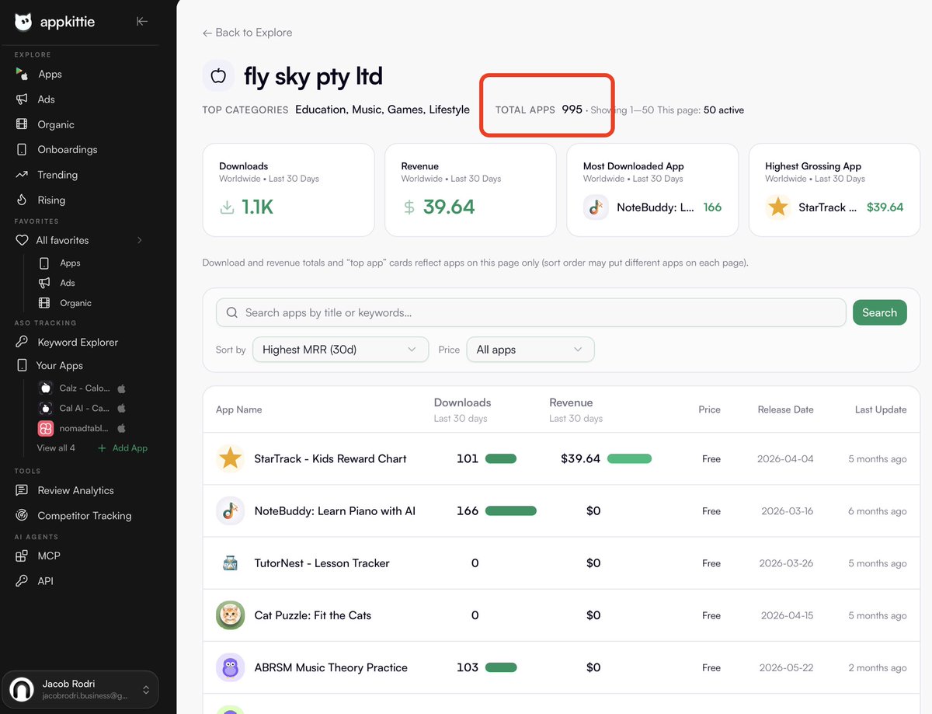Open StarTrack - Kids Reward Chart row
Image resolution: width=932 pixels, height=714 pixels.
561,458
